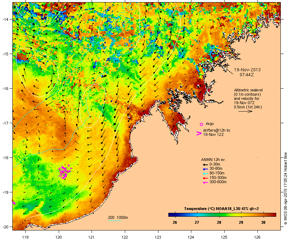Click the cyan 80-150m legend arrow
The height and width of the screenshot is (240, 290).
tap(205, 174)
